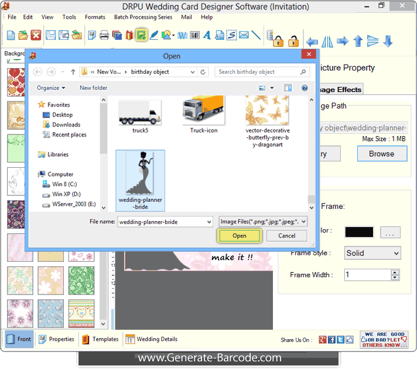The width and height of the screenshot is (417, 369).
Task: Click the blue down arrow icon
Action: [388, 41]
